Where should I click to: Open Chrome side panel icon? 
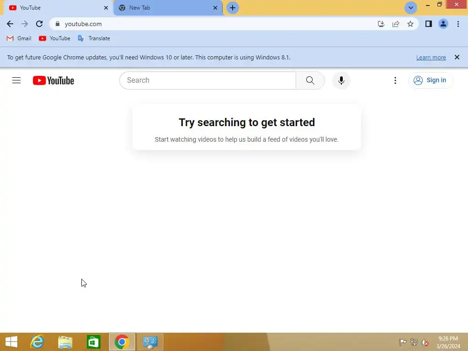click(429, 24)
